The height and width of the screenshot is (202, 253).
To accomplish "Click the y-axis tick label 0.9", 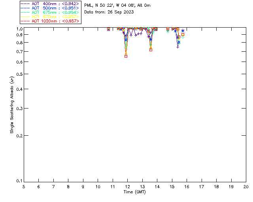I will tap(19, 35).
